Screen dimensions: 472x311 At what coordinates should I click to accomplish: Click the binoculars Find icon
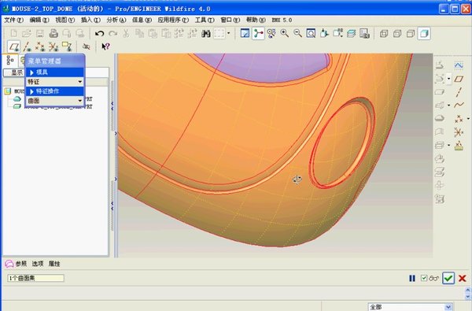(x=206, y=33)
